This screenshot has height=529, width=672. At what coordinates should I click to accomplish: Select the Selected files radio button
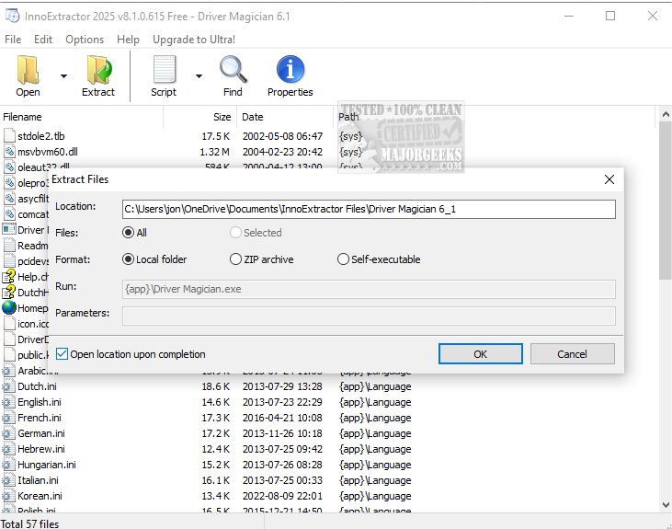point(235,233)
